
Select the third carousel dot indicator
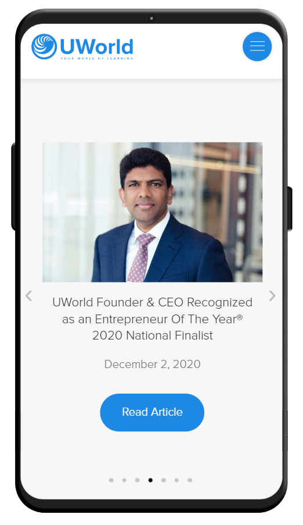click(137, 480)
